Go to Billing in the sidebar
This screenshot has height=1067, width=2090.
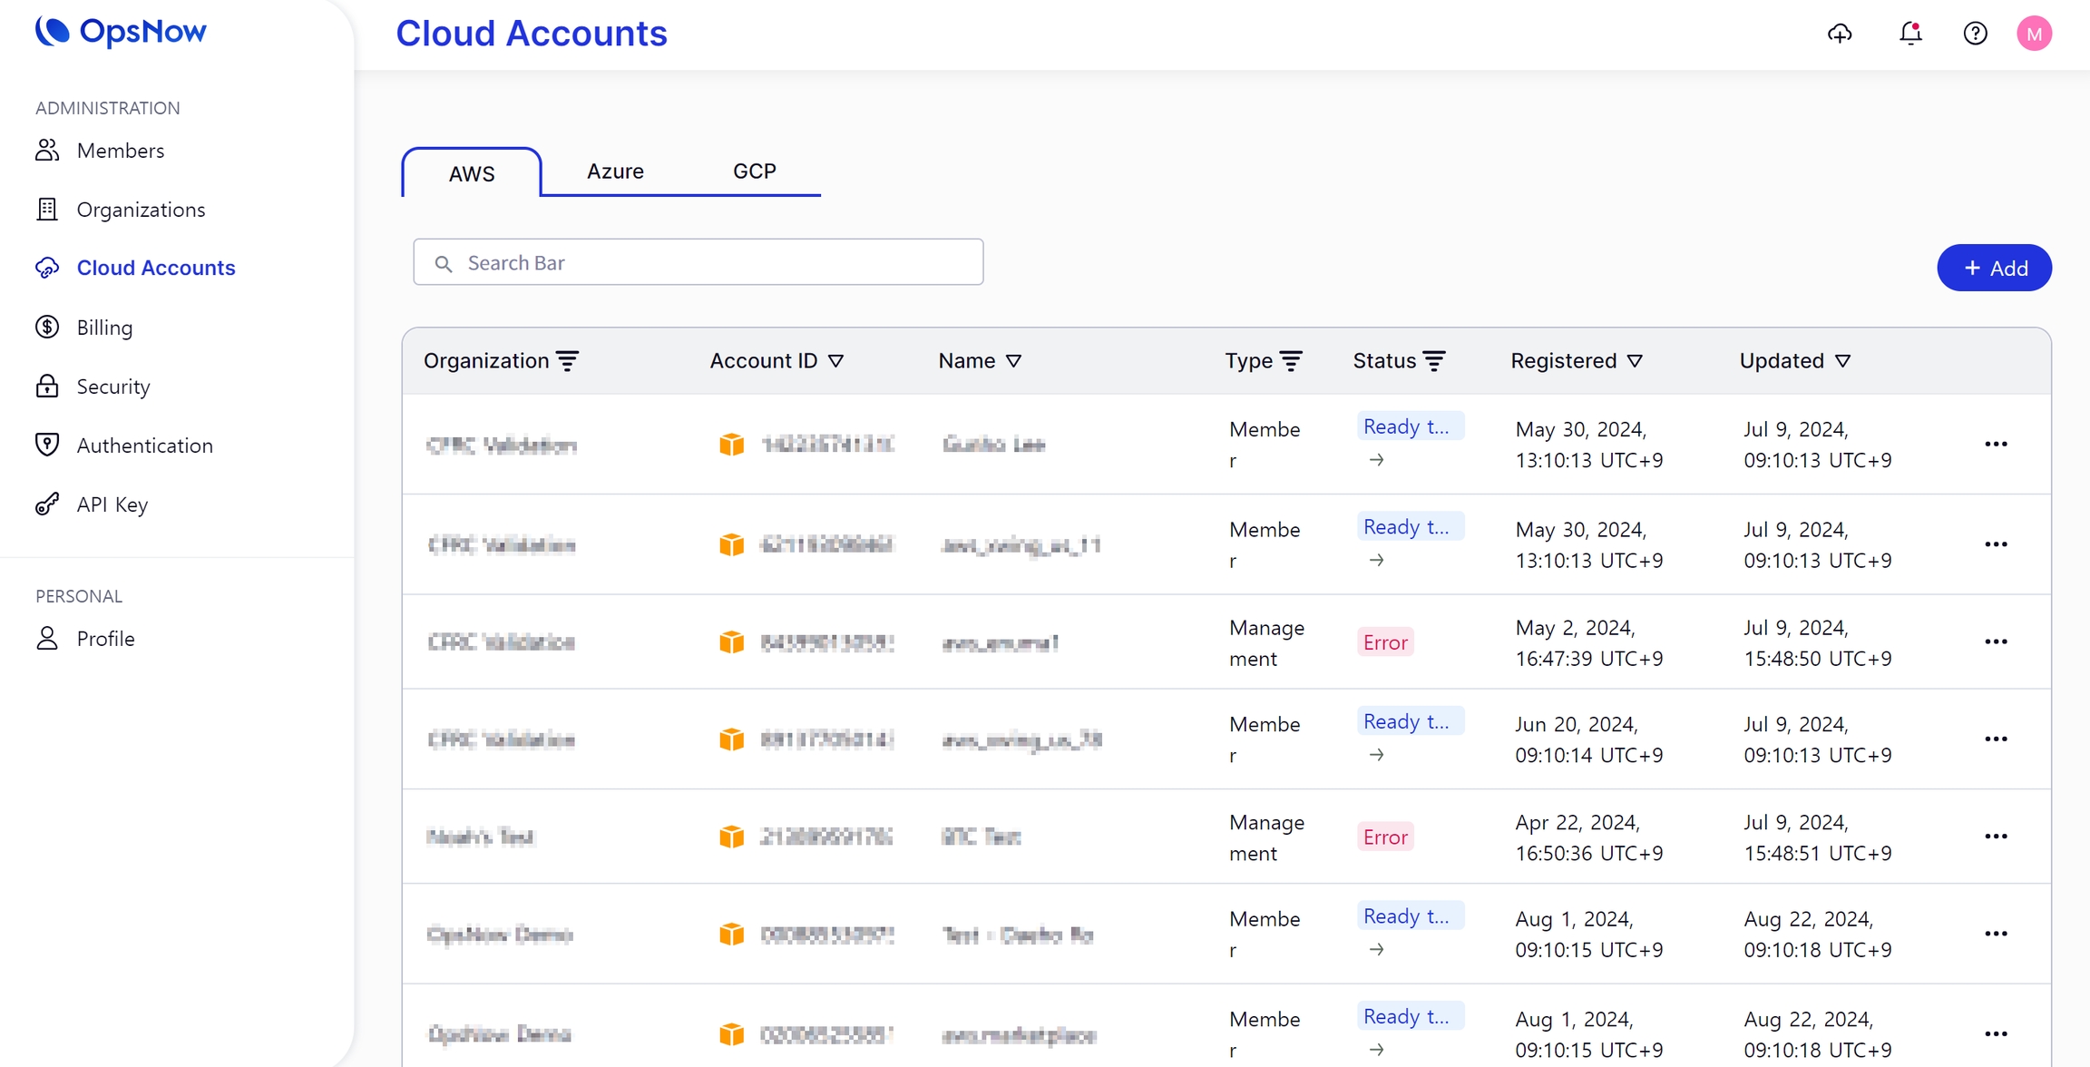click(104, 328)
